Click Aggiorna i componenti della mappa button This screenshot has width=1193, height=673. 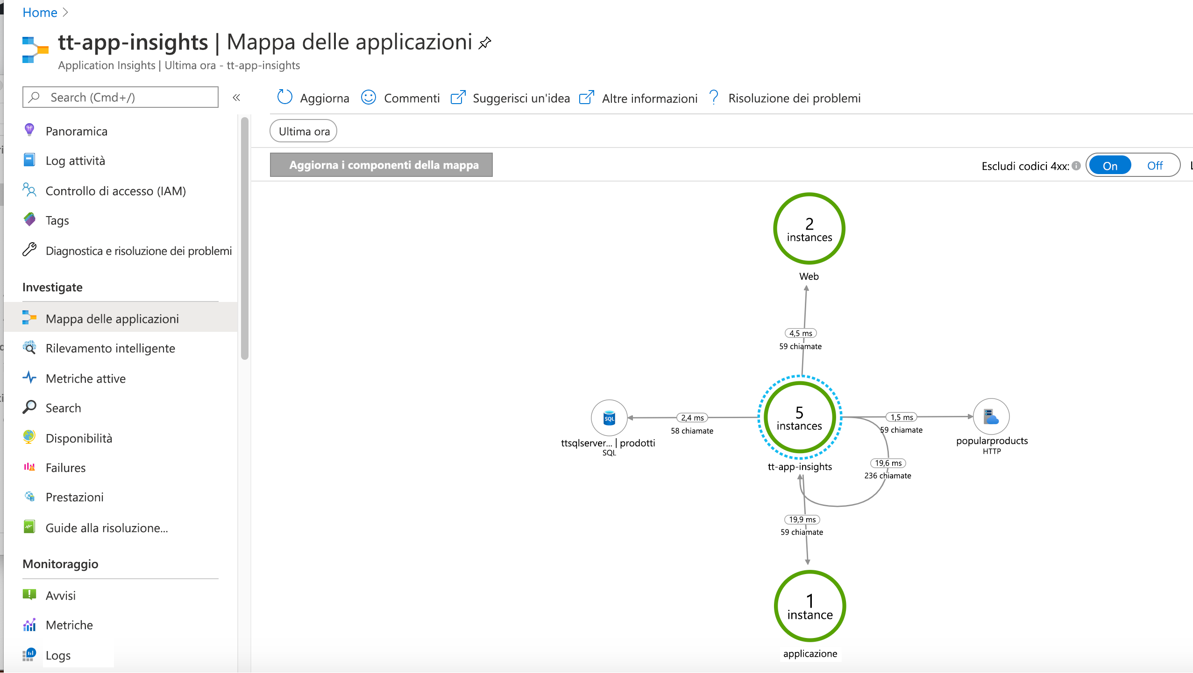click(x=381, y=165)
